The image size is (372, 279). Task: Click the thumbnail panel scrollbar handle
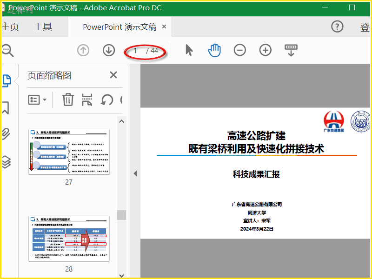(x=121, y=215)
